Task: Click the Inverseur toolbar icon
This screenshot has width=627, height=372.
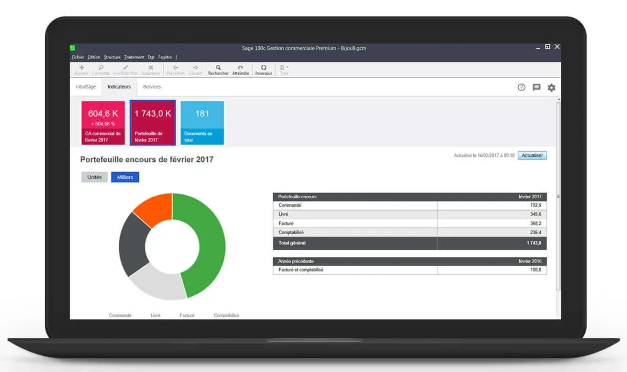Action: point(263,68)
